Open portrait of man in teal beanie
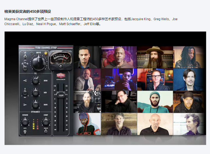210x154 pixels. [155, 102]
